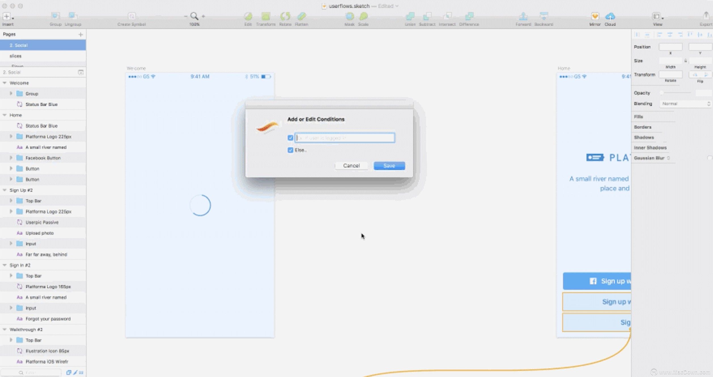
Task: Collapse the Welcome artboard layers
Action: coord(5,83)
